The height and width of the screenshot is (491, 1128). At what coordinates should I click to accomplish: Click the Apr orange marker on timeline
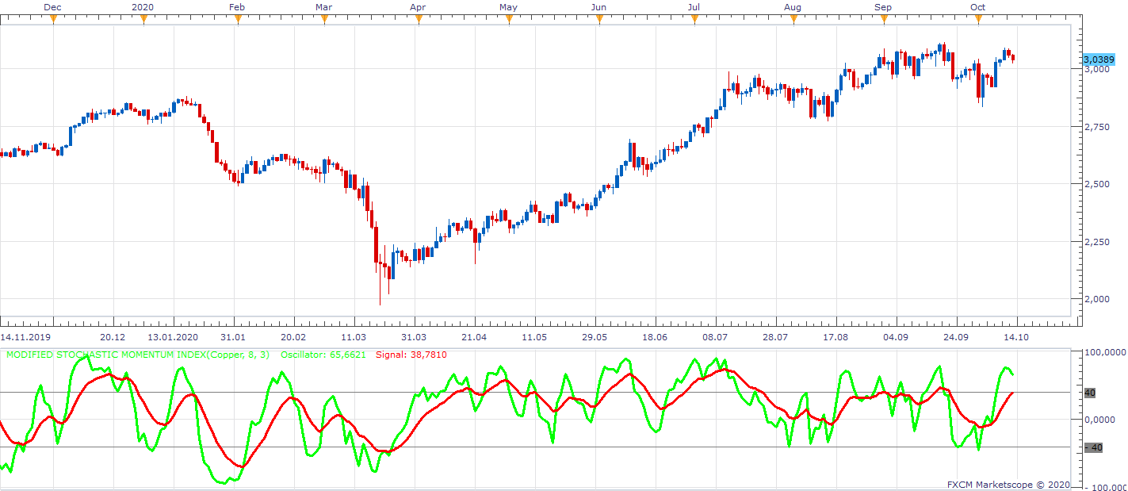(418, 19)
